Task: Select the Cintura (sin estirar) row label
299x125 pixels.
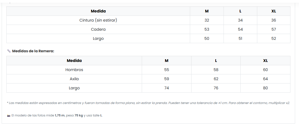Action: coord(98,20)
